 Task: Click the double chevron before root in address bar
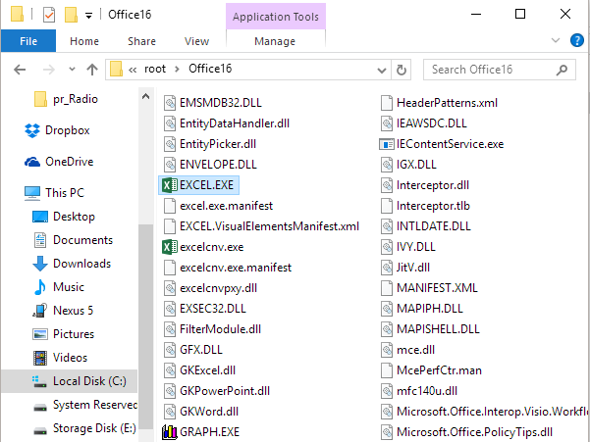(x=133, y=70)
